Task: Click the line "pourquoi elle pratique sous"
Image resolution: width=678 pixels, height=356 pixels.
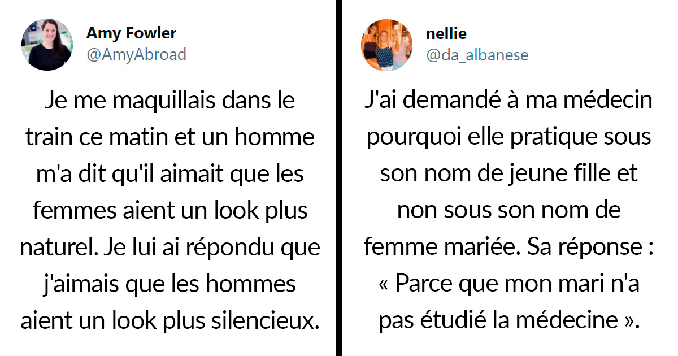Action: [x=508, y=138]
